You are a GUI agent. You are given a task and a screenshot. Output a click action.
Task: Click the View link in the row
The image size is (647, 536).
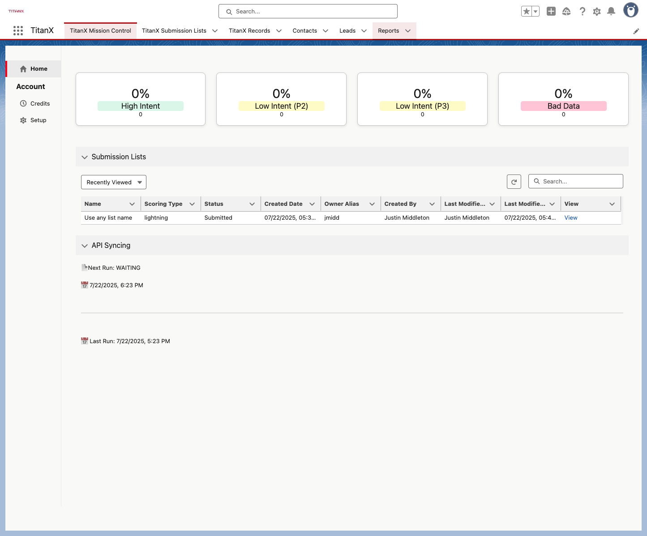[x=571, y=218]
